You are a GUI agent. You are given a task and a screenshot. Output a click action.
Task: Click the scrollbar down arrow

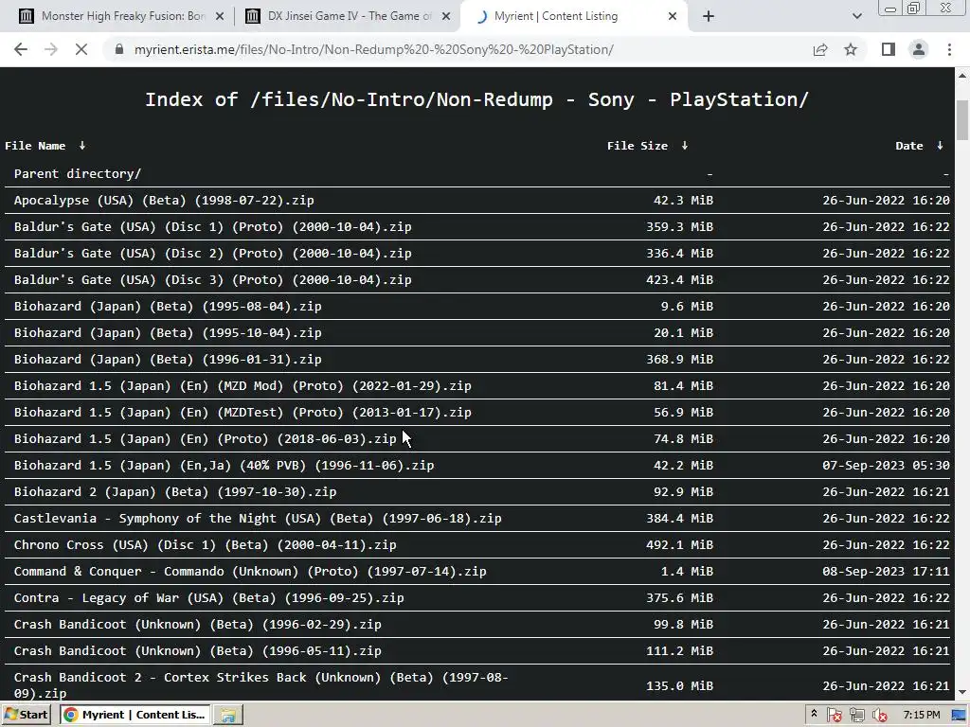962,692
